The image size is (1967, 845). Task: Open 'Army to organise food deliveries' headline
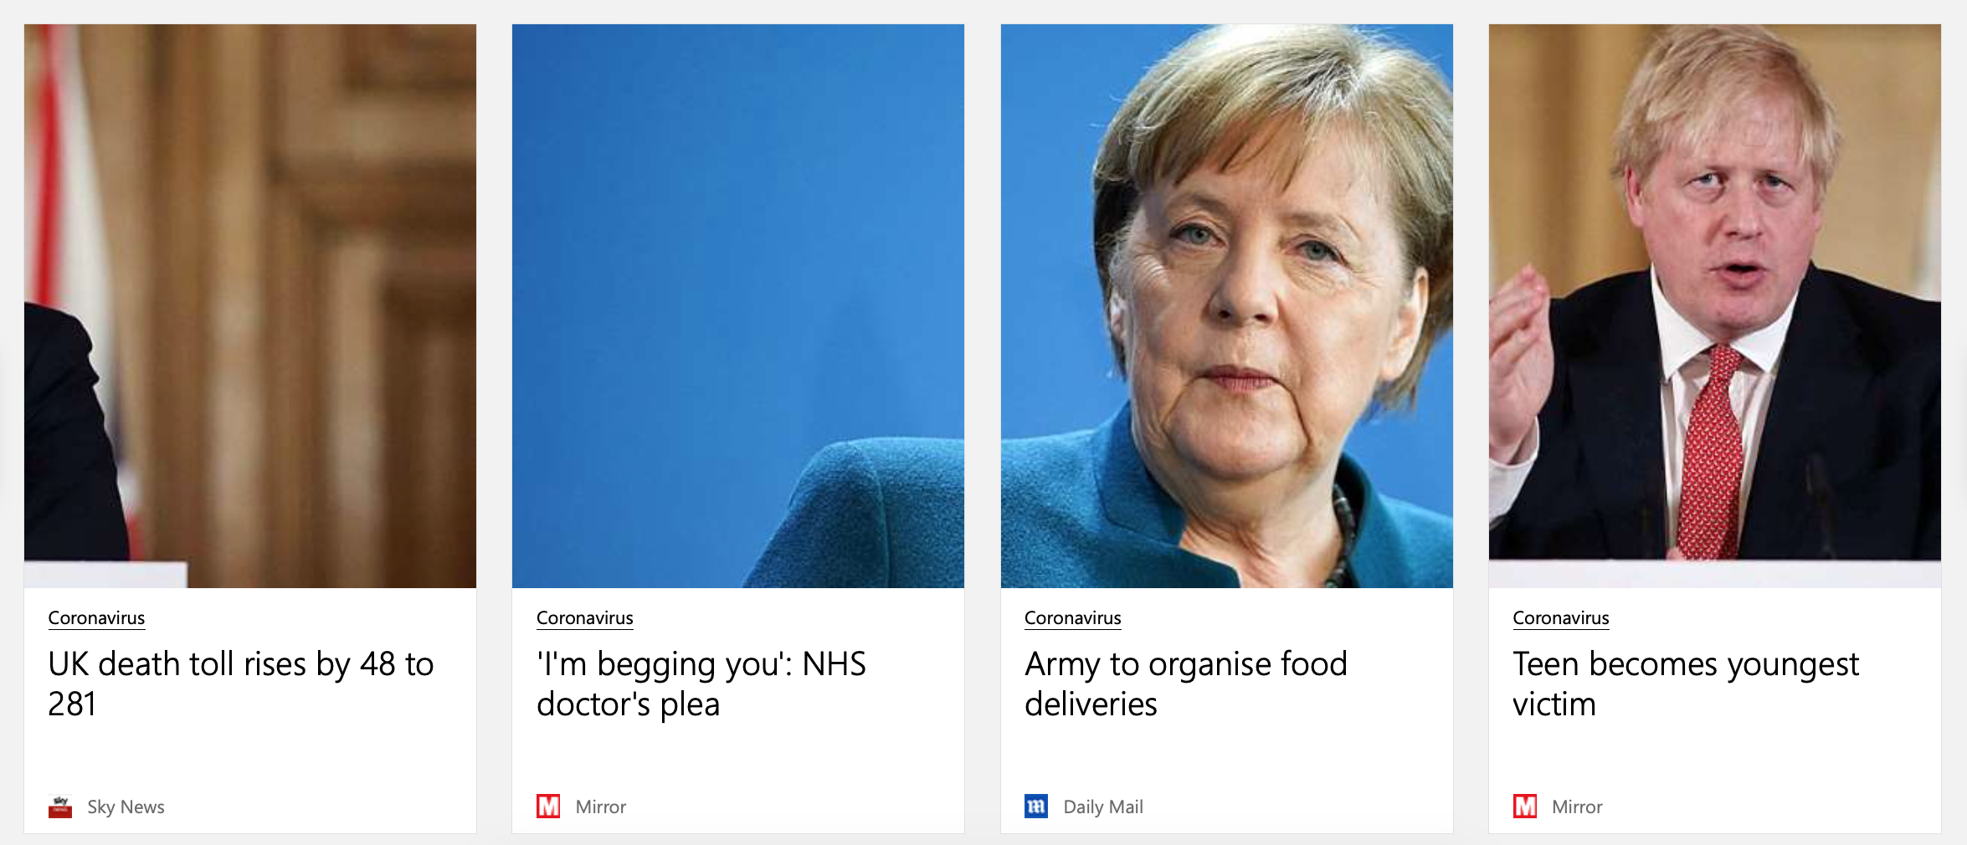[1186, 684]
